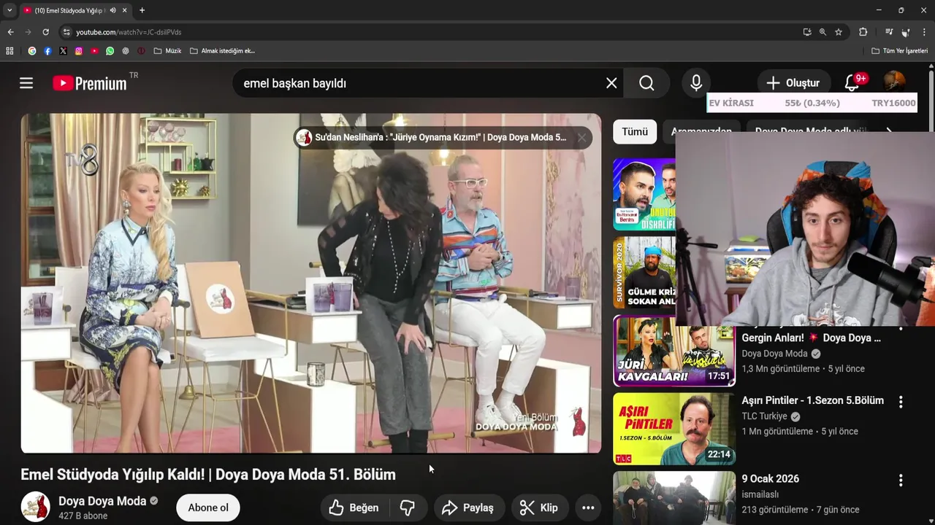Share video with Paylaş button

coord(468,507)
